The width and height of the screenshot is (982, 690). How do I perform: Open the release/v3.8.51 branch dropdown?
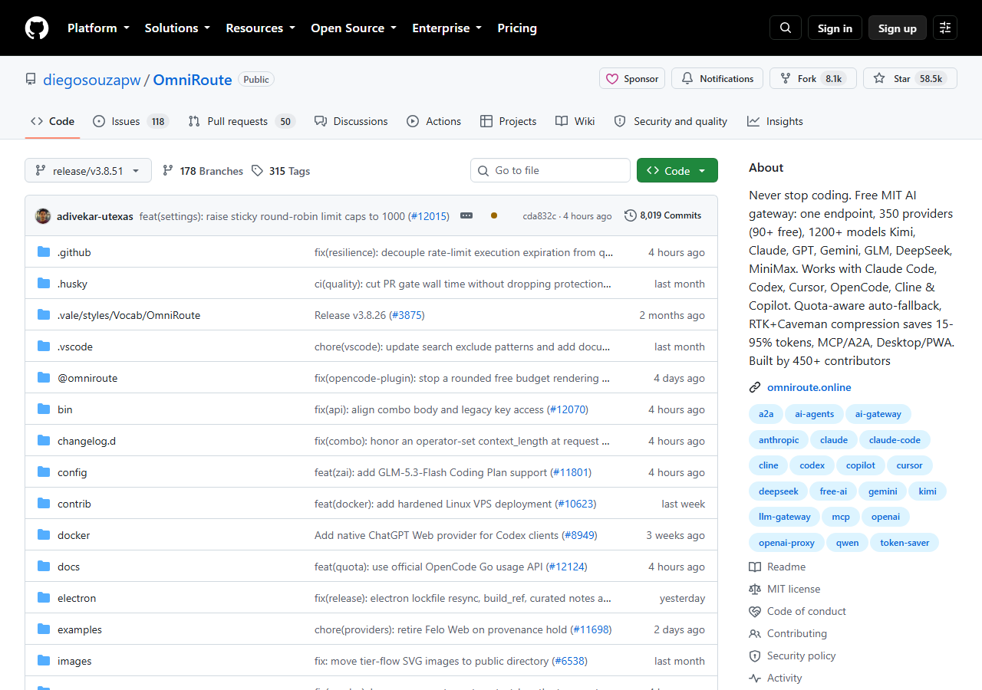88,171
